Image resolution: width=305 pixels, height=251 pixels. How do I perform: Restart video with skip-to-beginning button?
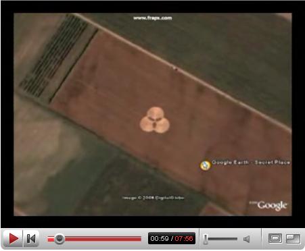point(31,239)
